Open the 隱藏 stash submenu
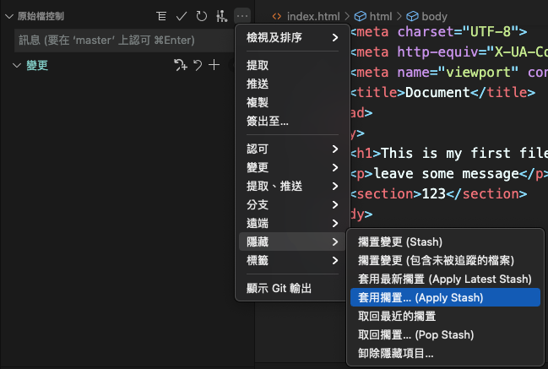548x369 pixels. (292, 241)
